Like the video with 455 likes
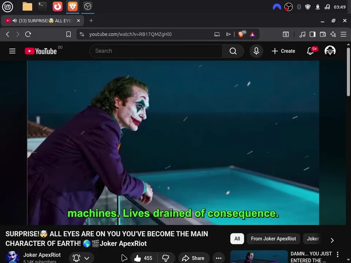Screen dimensions: 351x263 click(143, 258)
